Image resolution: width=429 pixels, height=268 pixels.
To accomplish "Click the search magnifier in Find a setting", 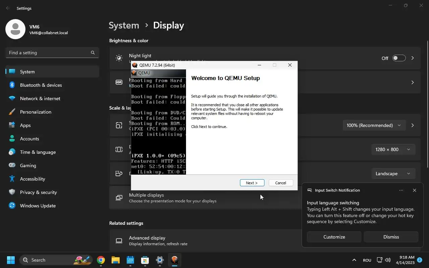I will 93,53.
